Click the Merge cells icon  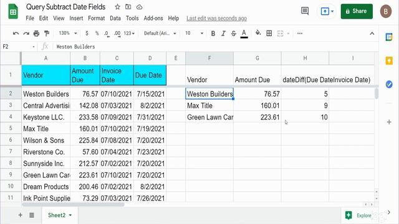(280, 33)
